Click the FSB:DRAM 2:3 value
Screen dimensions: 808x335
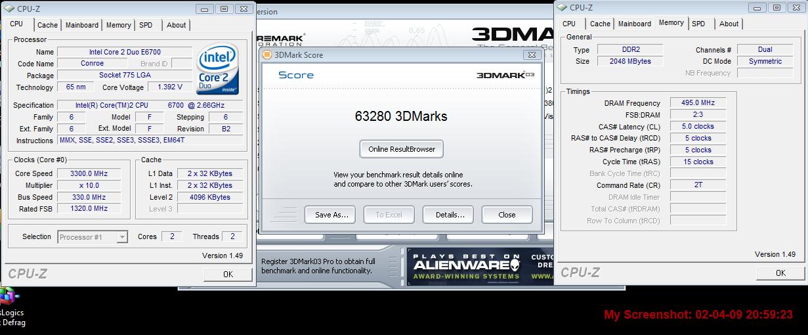(698, 114)
